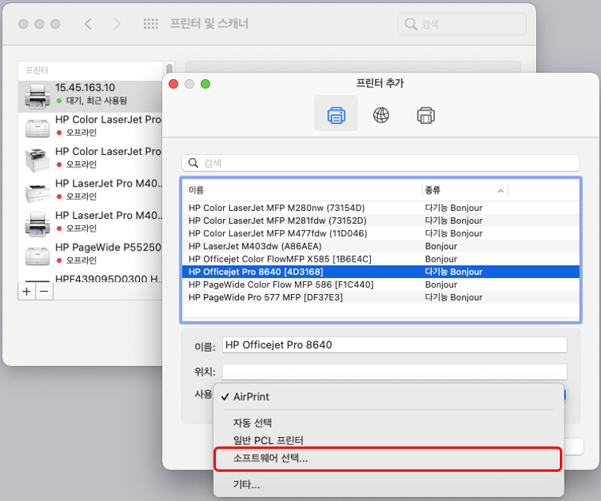Sort printers by 종류 column arrow
This screenshot has height=501, width=601.
501,190
